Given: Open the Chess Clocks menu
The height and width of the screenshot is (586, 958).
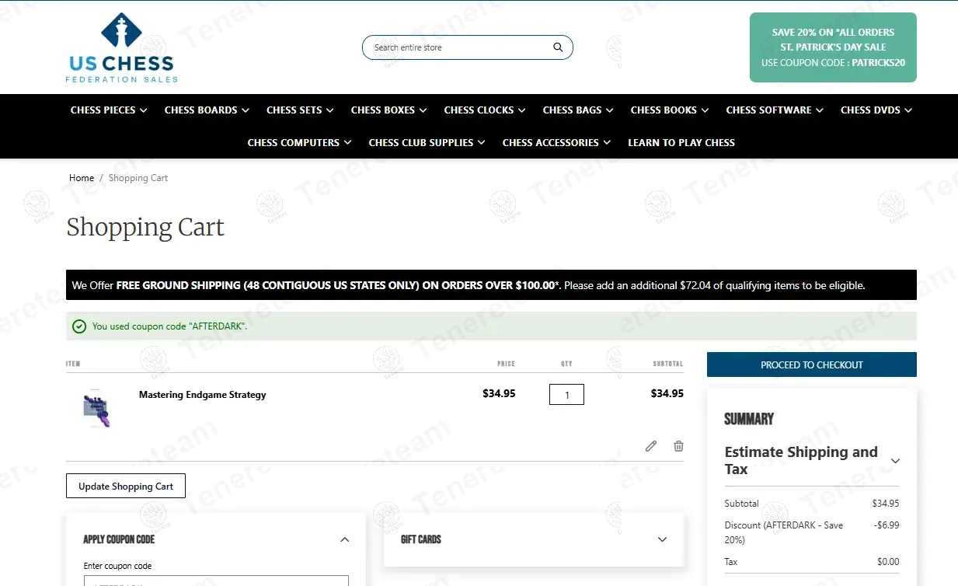Looking at the screenshot, I should [x=485, y=110].
